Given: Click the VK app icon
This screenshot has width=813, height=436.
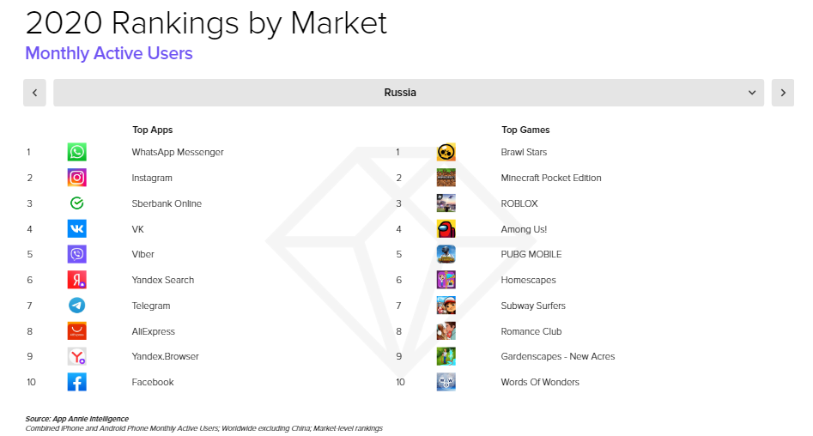Looking at the screenshot, I should pyautogui.click(x=76, y=228).
